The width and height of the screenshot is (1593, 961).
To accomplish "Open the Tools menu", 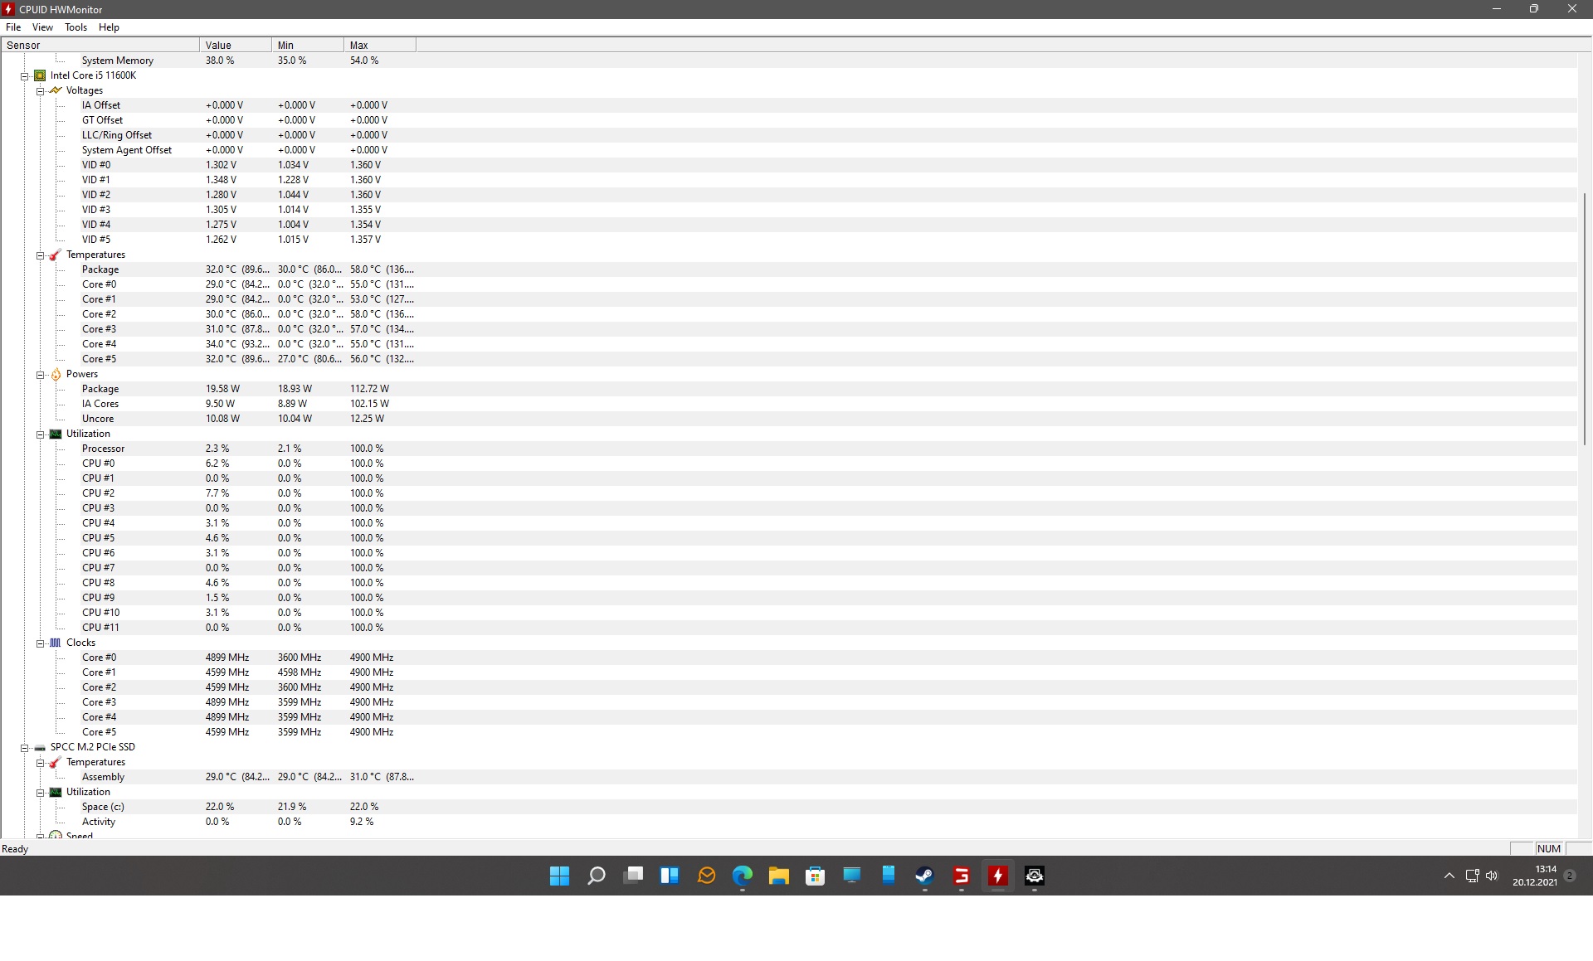I will click(76, 27).
